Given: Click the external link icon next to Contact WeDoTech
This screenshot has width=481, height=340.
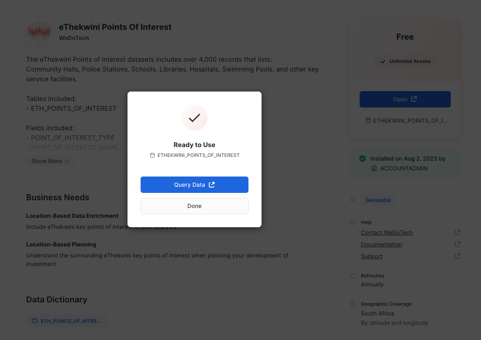Looking at the screenshot, I should point(457,232).
